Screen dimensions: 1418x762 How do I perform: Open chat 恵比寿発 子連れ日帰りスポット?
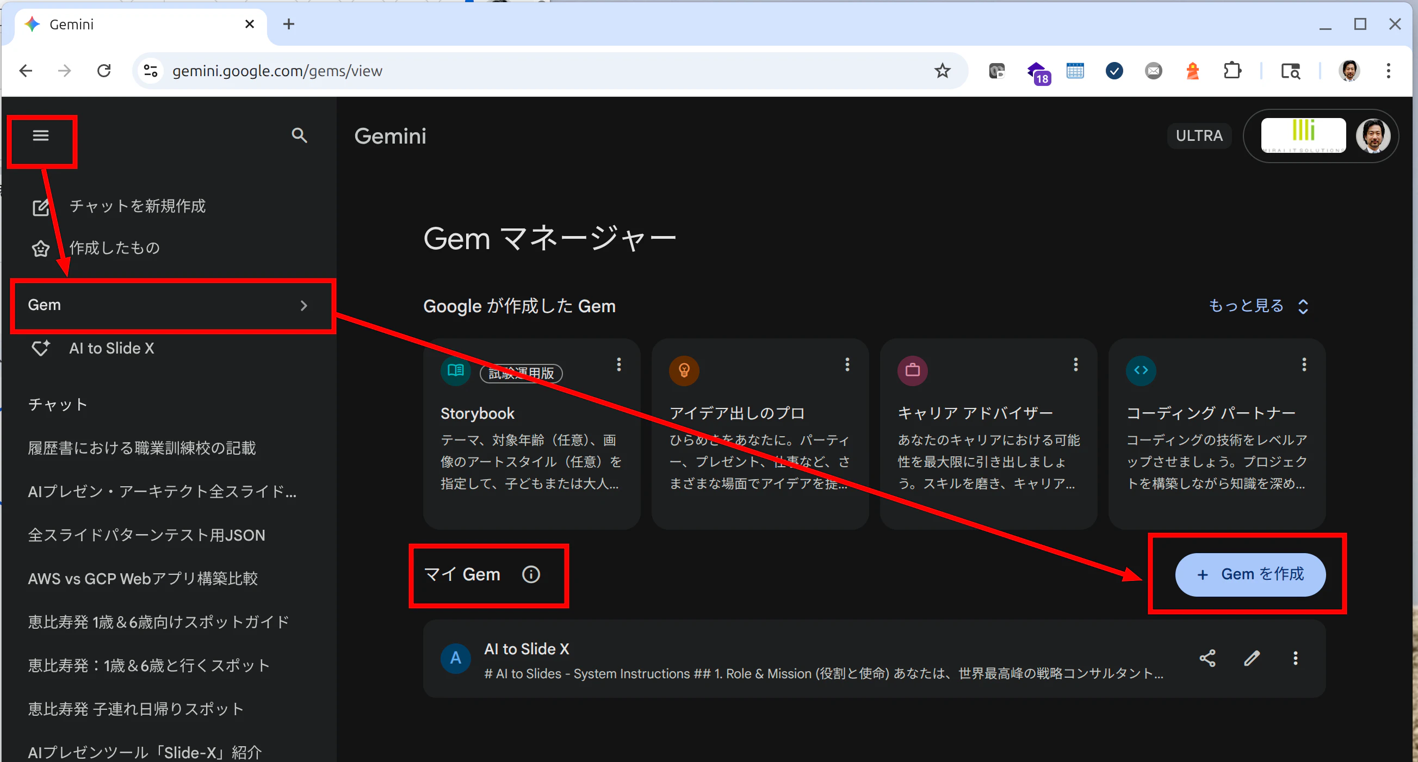[136, 709]
